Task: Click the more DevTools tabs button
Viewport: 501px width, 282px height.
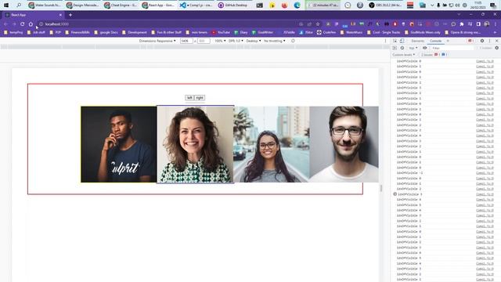Action: coord(448,41)
